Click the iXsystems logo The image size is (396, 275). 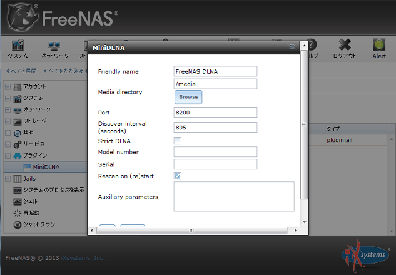pyautogui.click(x=365, y=256)
